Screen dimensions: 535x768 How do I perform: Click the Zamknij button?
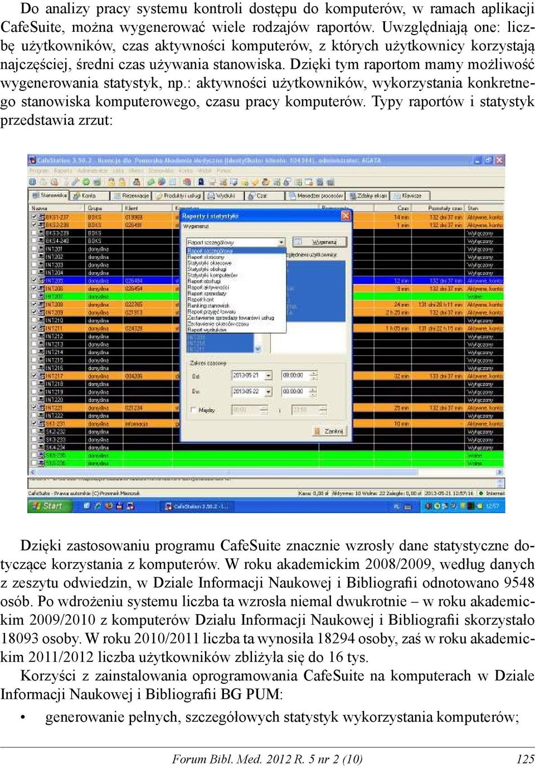coord(329,431)
